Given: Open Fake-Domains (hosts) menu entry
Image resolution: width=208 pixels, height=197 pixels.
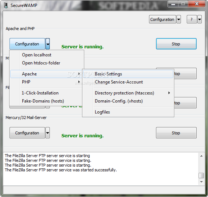Looking at the screenshot, I should [x=47, y=101].
